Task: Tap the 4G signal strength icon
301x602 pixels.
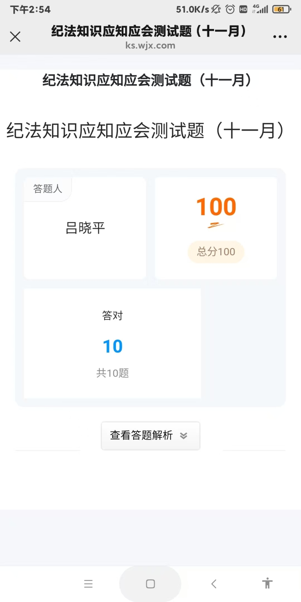Action: click(x=260, y=9)
